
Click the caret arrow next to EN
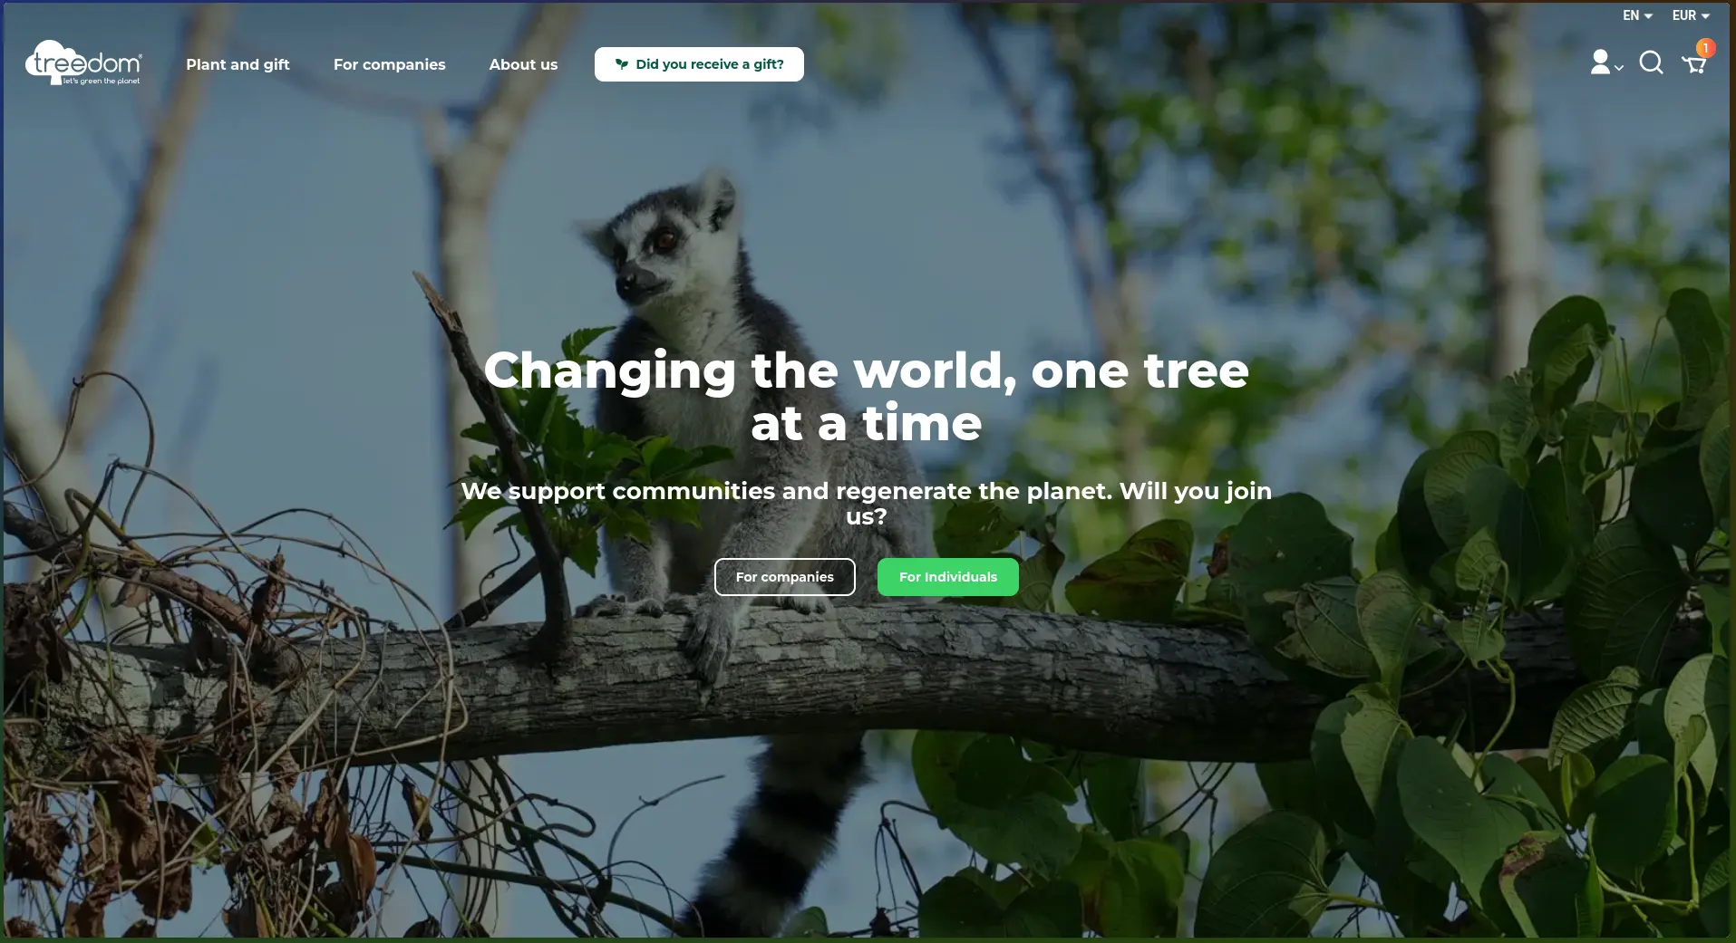[1648, 16]
